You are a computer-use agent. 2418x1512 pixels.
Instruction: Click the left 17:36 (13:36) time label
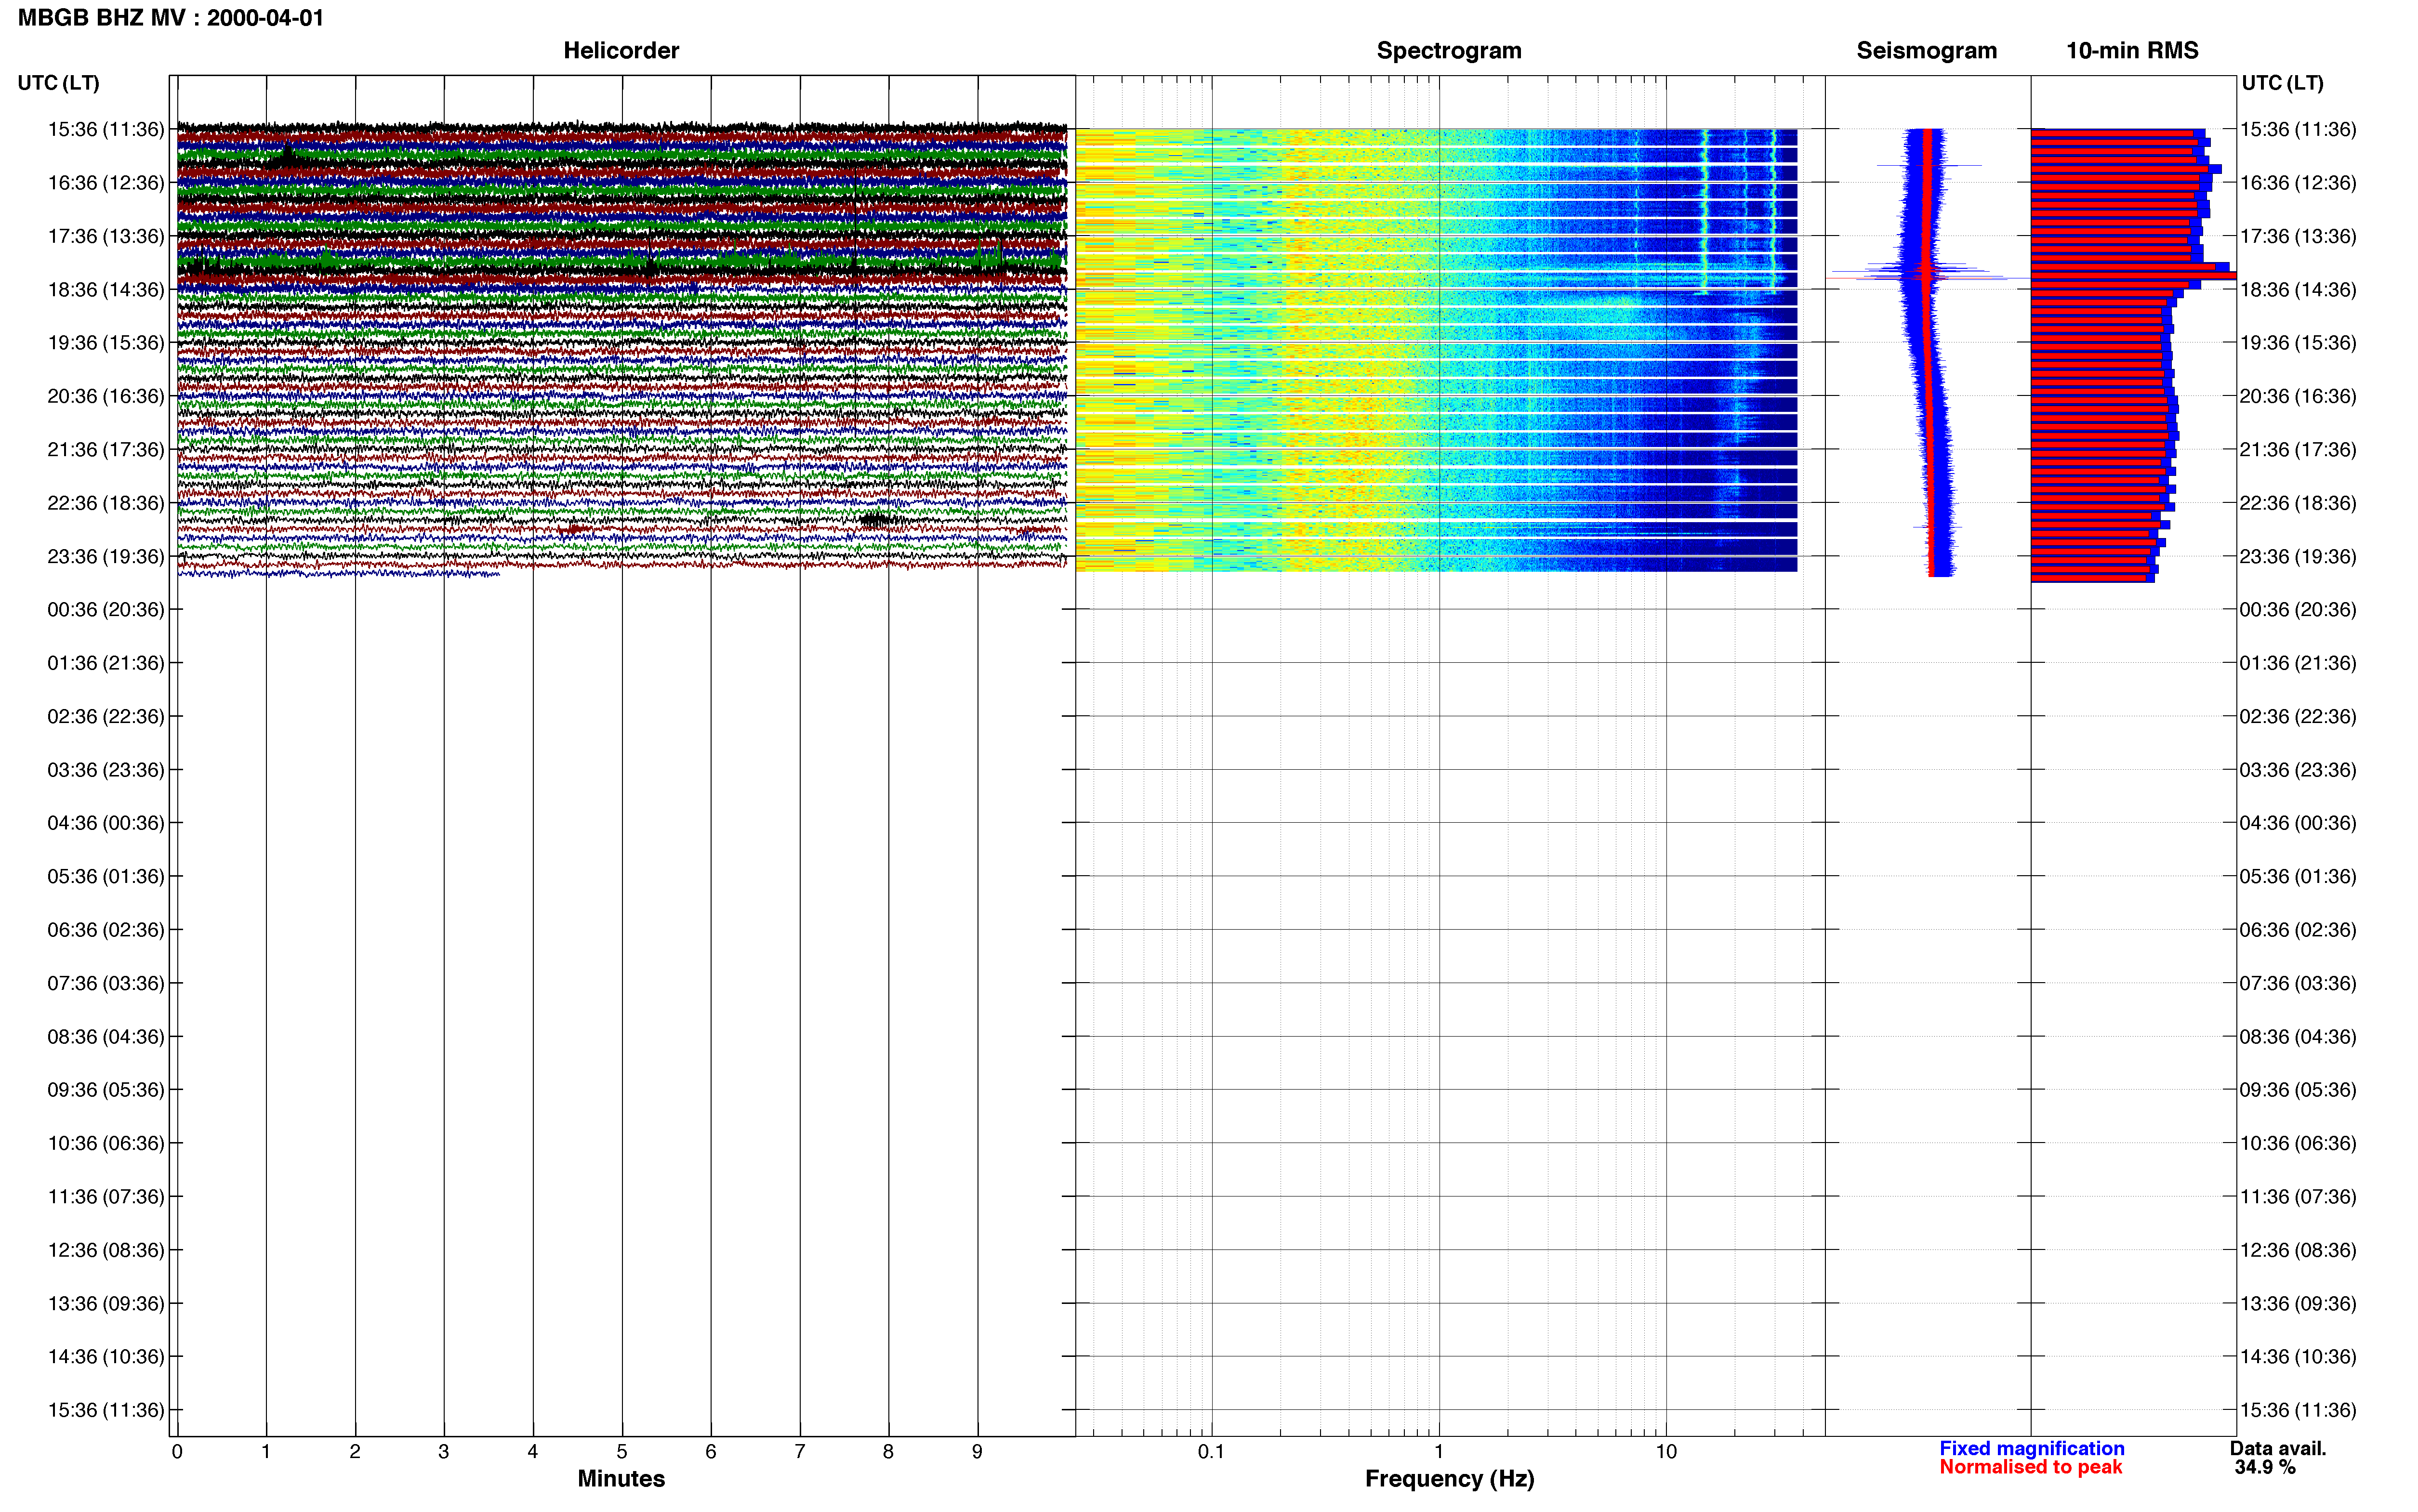coord(106,236)
